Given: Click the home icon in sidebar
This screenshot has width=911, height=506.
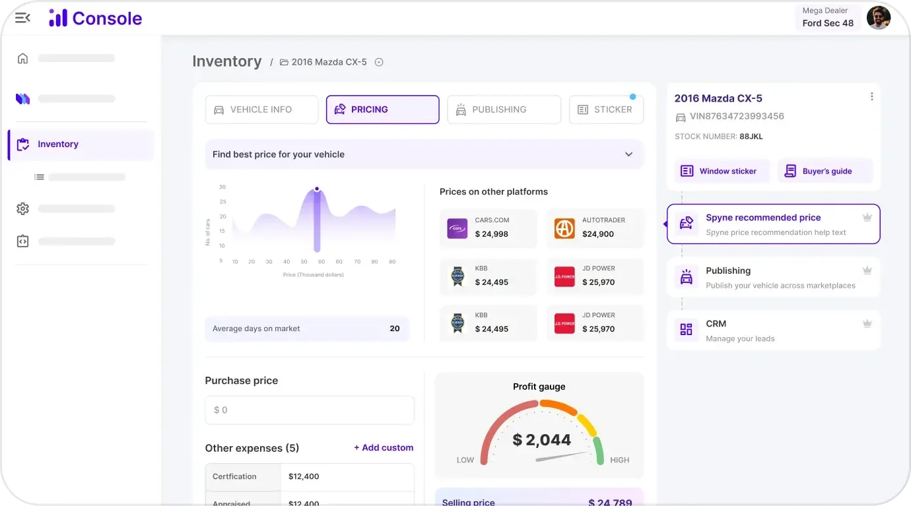Looking at the screenshot, I should (22, 58).
